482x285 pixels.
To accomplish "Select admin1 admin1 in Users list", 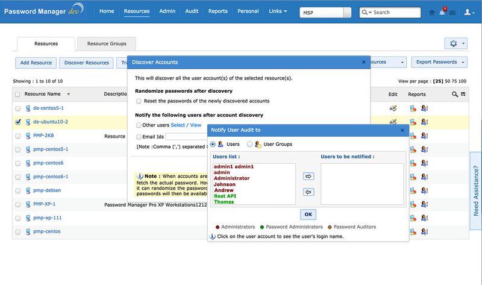I will 234,167.
